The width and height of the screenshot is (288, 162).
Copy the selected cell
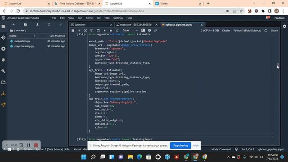[92, 31]
